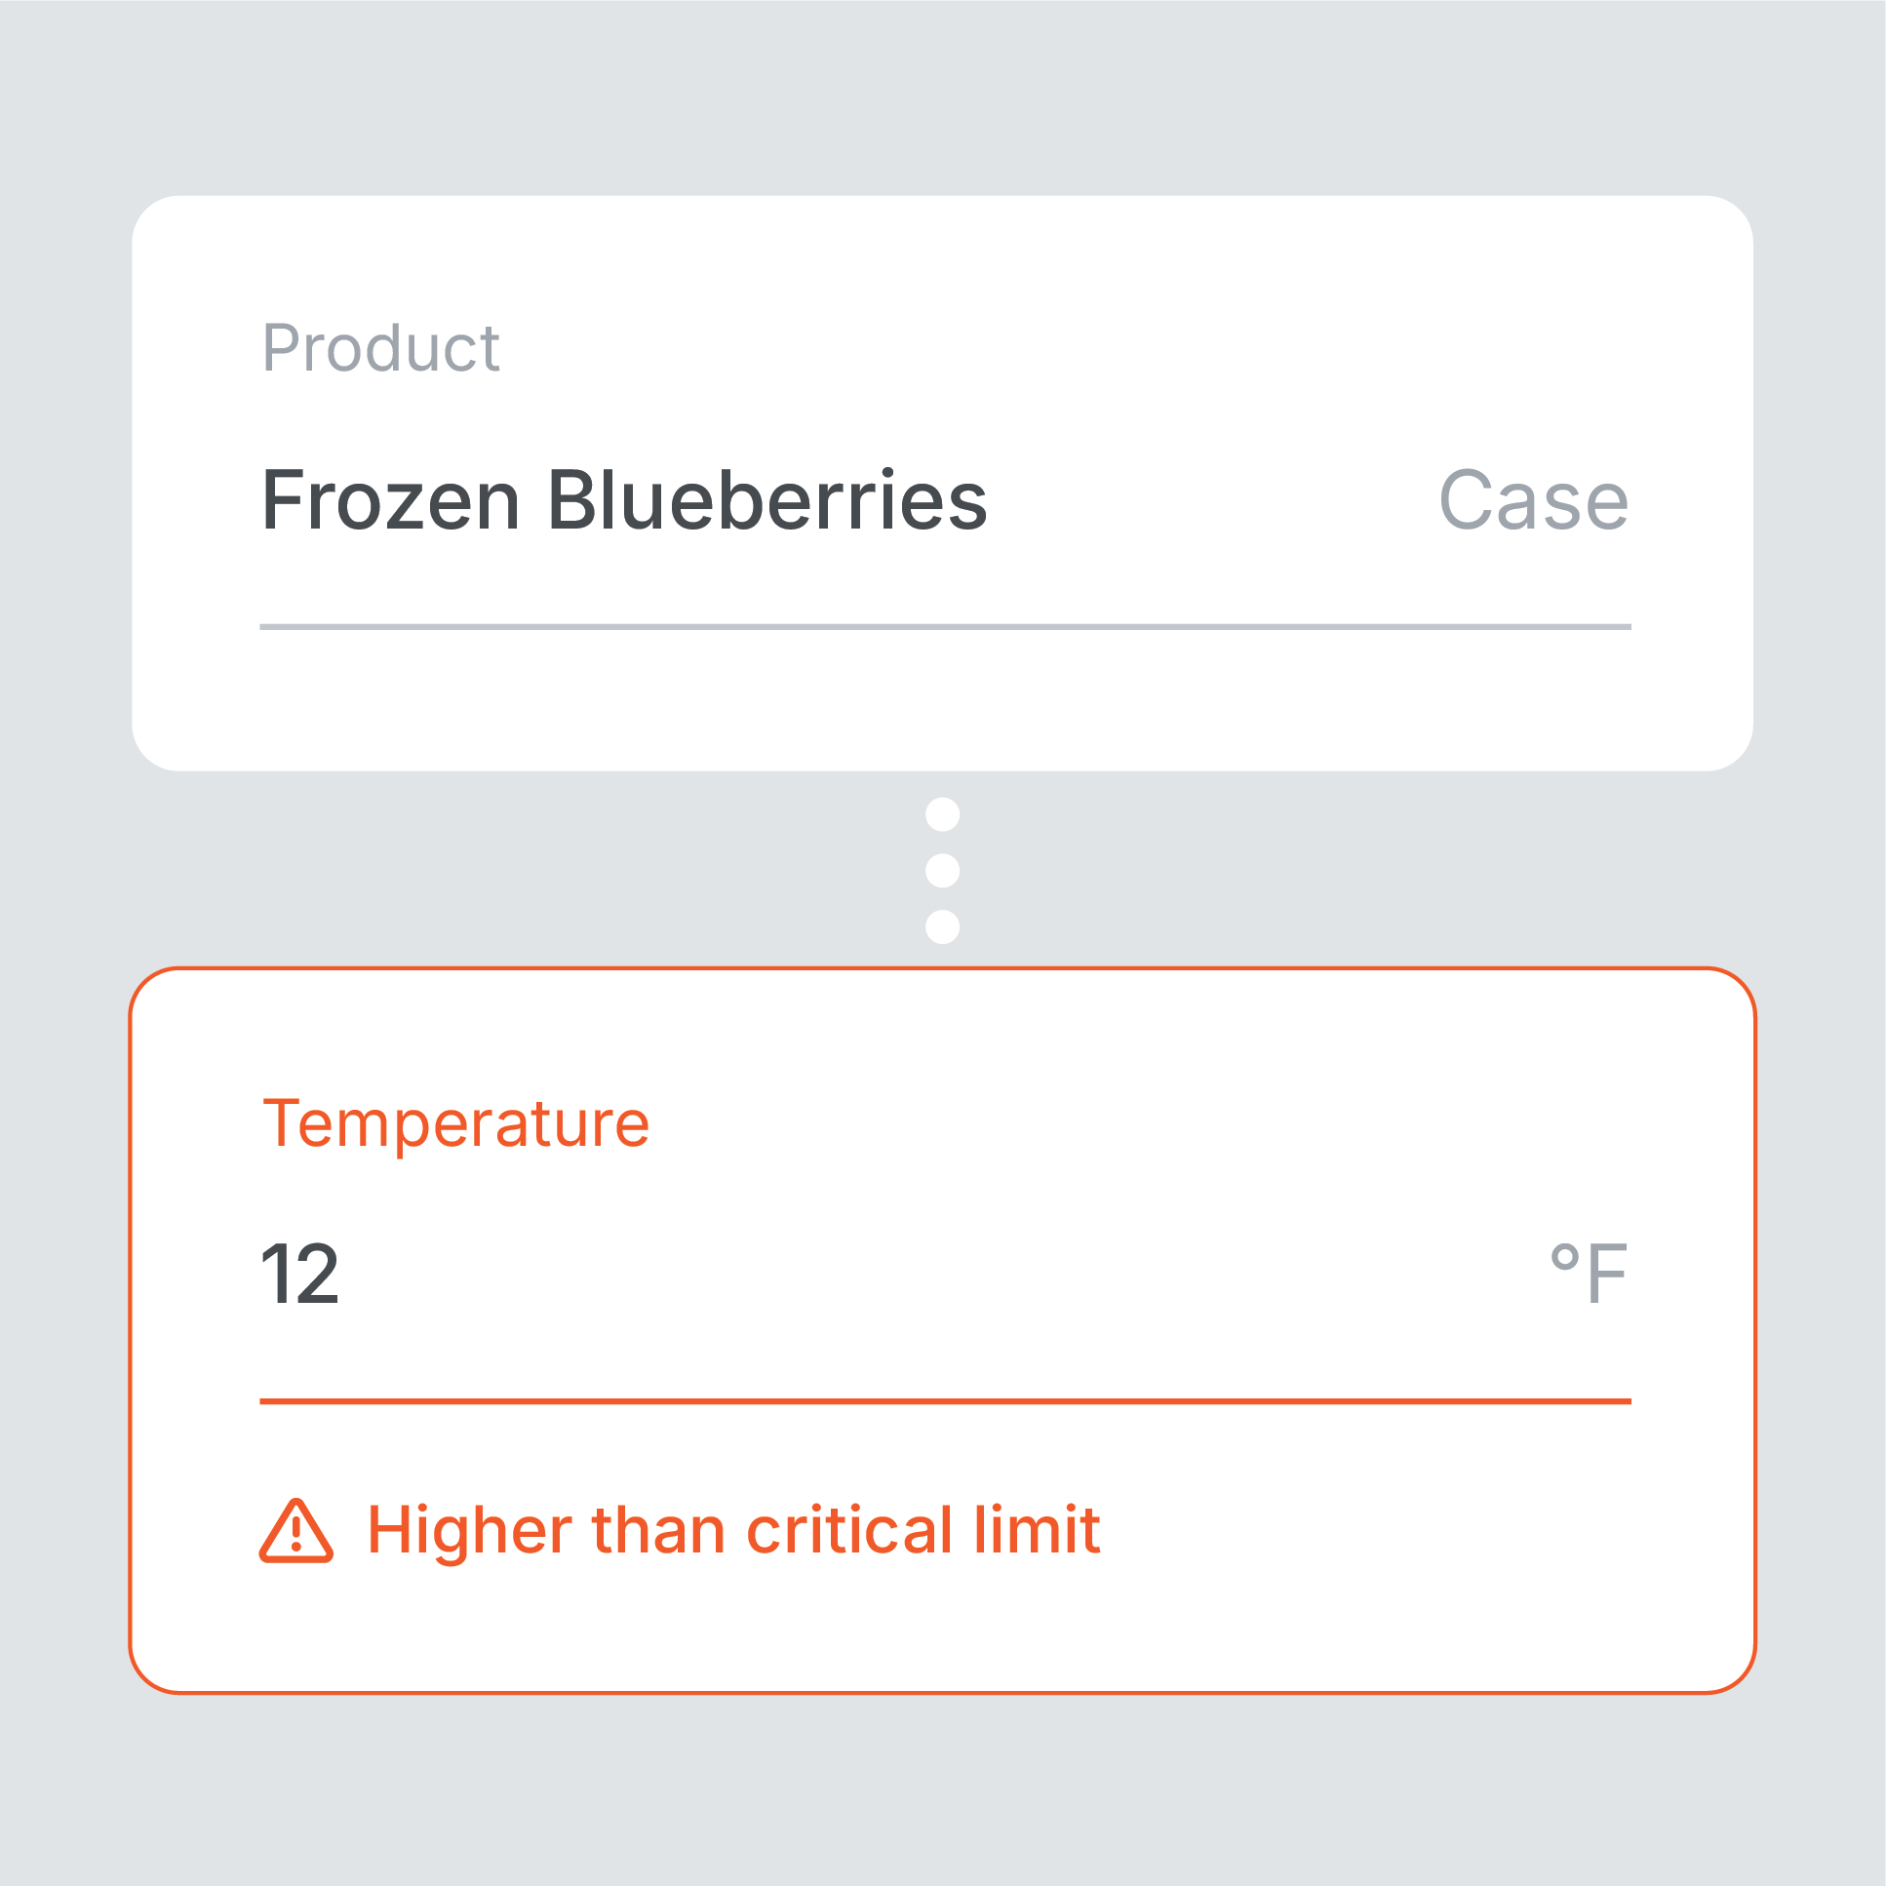Open the Case unit selector
Screen dimensions: 1886x1886
tap(1533, 501)
